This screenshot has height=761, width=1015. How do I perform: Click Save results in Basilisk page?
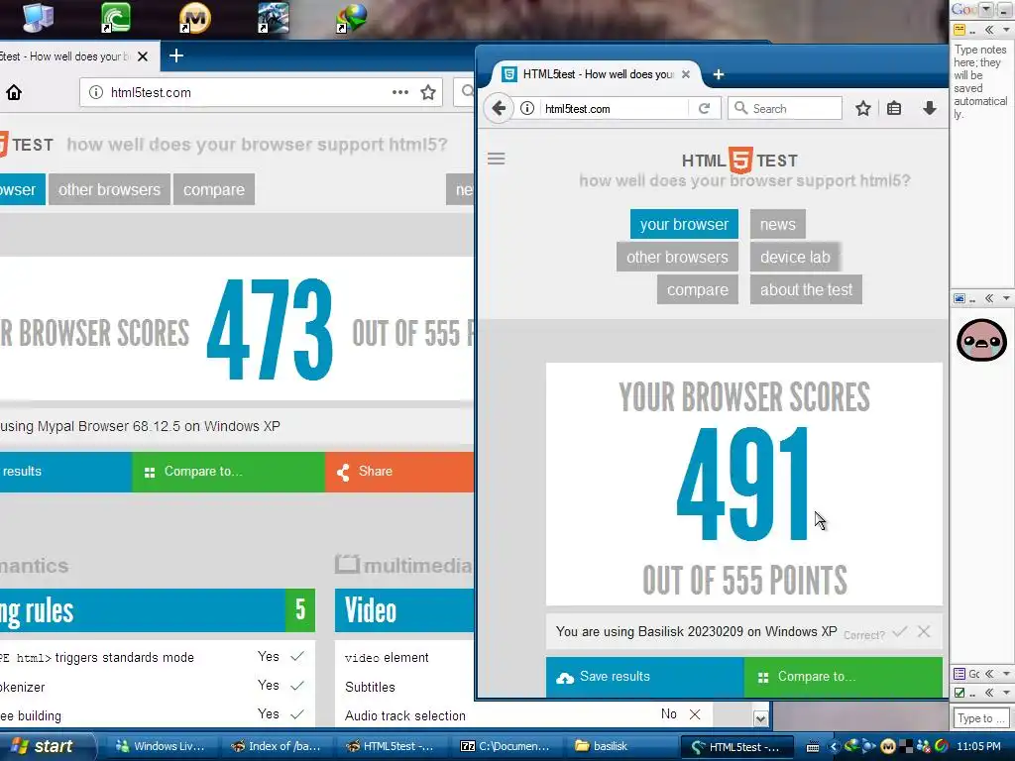(x=644, y=677)
